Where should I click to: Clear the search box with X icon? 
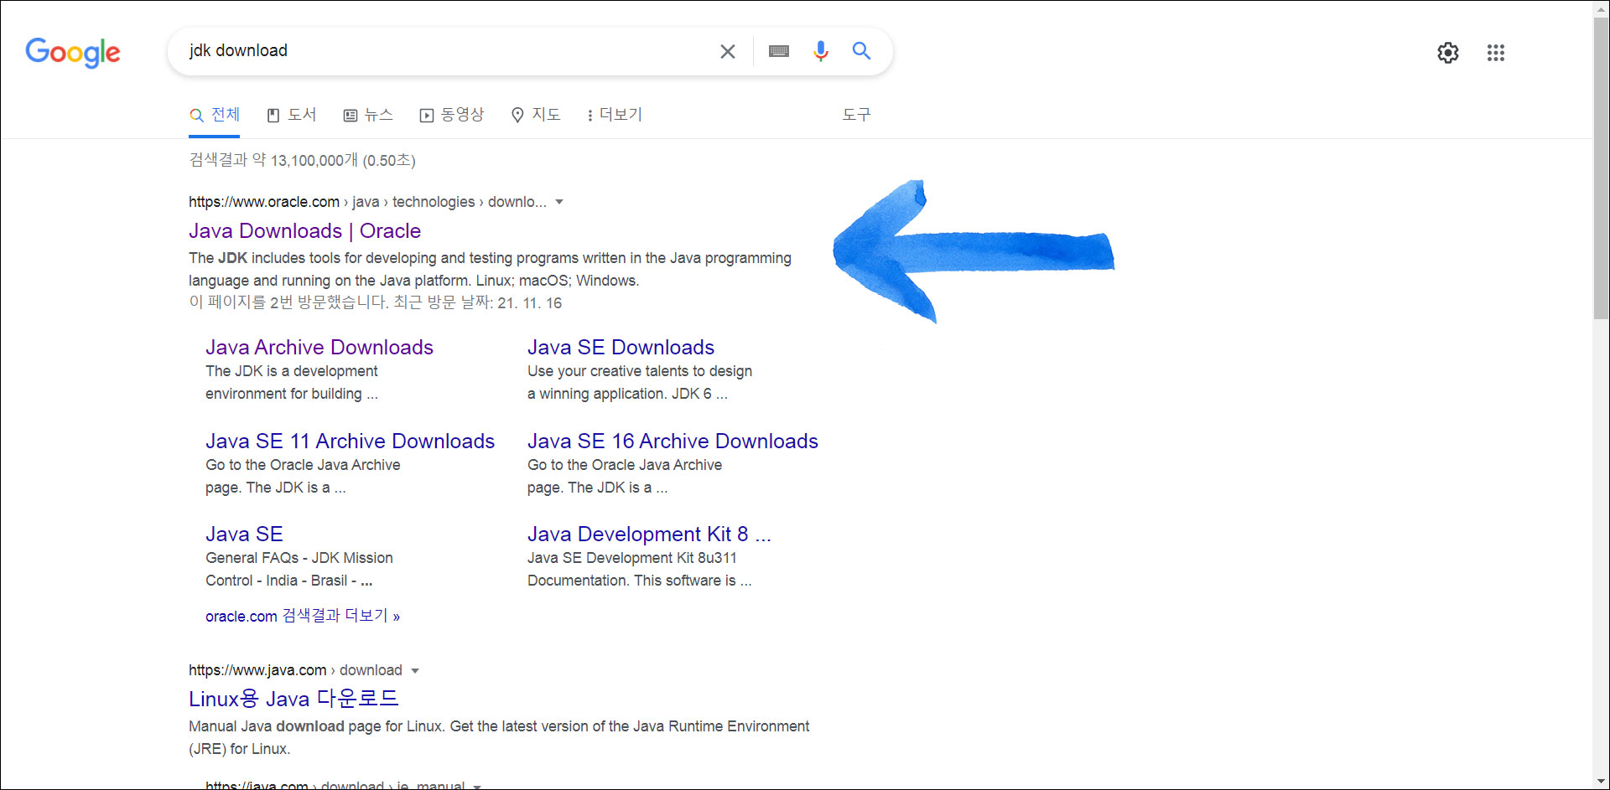point(728,51)
